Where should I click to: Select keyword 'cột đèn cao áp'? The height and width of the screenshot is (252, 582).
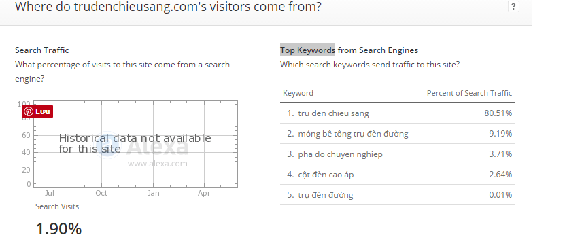(x=326, y=175)
